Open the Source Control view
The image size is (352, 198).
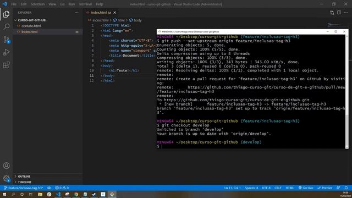6,40
